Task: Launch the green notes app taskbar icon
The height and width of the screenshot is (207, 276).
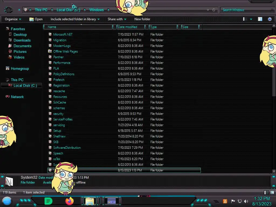Action: point(49,201)
